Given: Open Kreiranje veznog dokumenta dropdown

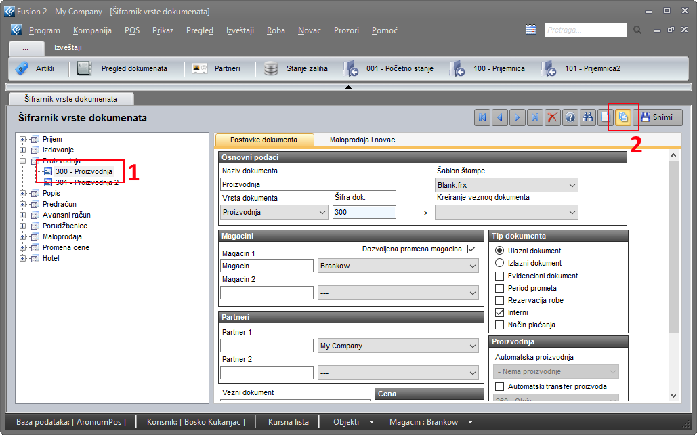Looking at the screenshot, I should 506,213.
